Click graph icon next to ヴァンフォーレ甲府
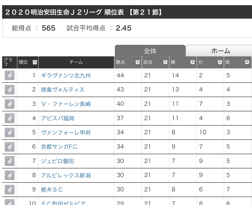The width and height of the screenshot is (252, 205). (9, 132)
